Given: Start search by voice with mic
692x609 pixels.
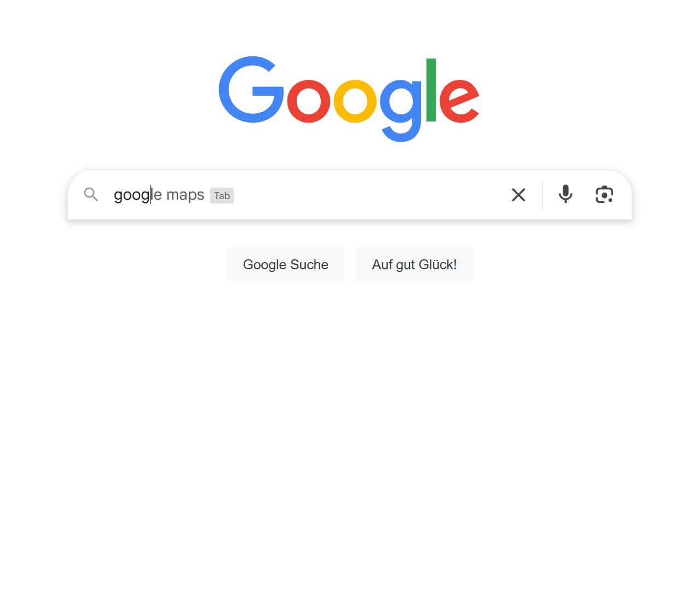Looking at the screenshot, I should pos(566,194).
